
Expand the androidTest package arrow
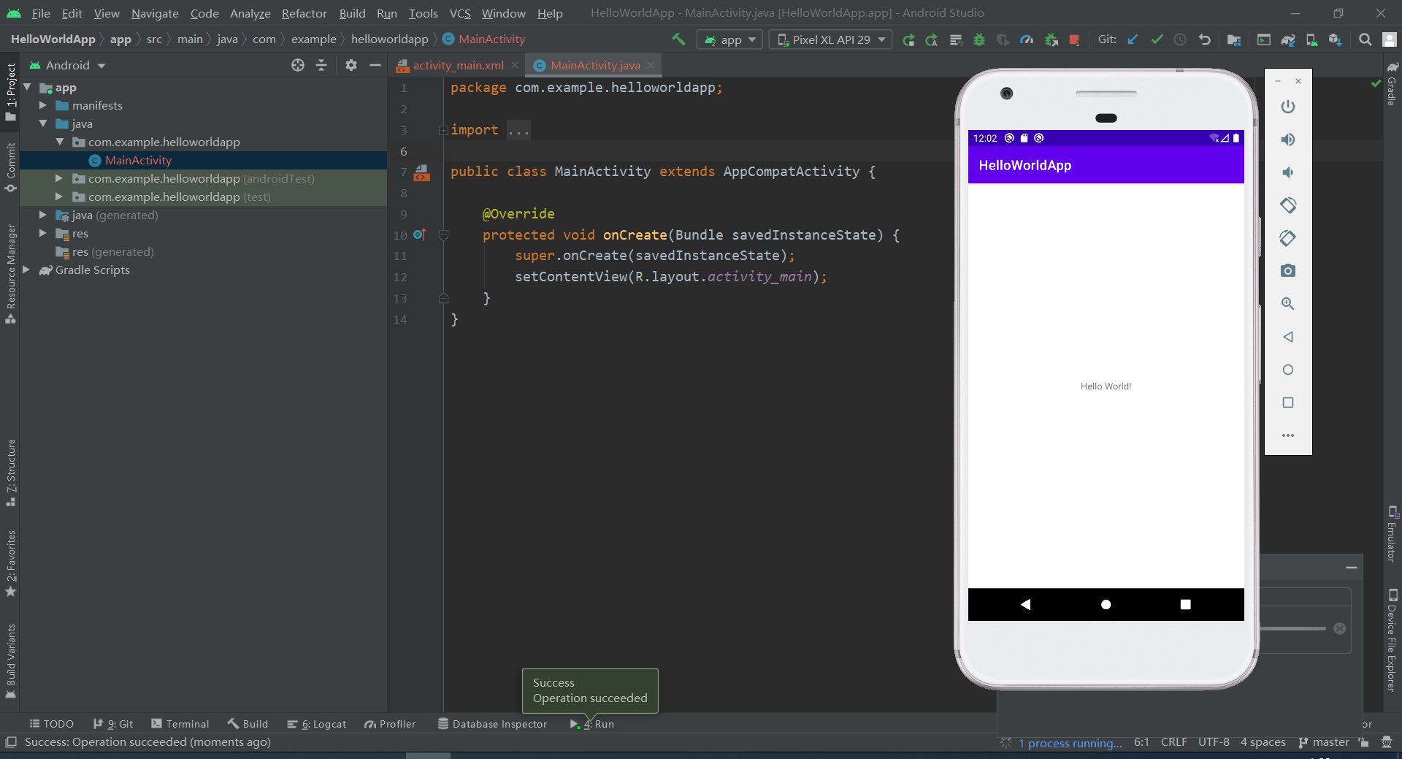59,178
